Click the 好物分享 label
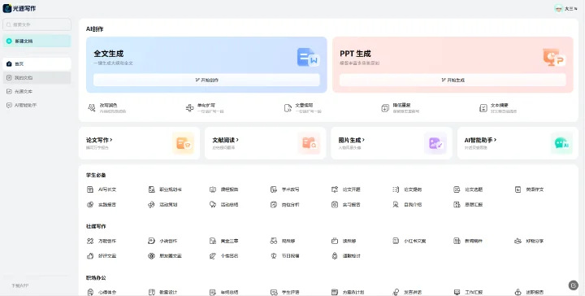 tap(535, 242)
